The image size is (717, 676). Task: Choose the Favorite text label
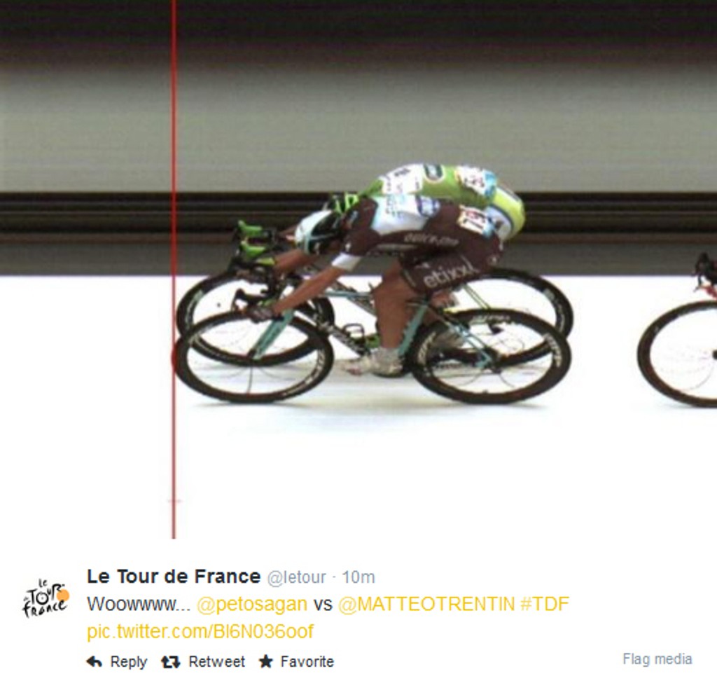tap(307, 662)
